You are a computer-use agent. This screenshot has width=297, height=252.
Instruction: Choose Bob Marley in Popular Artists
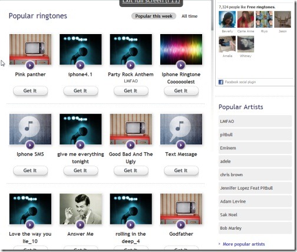255,228
